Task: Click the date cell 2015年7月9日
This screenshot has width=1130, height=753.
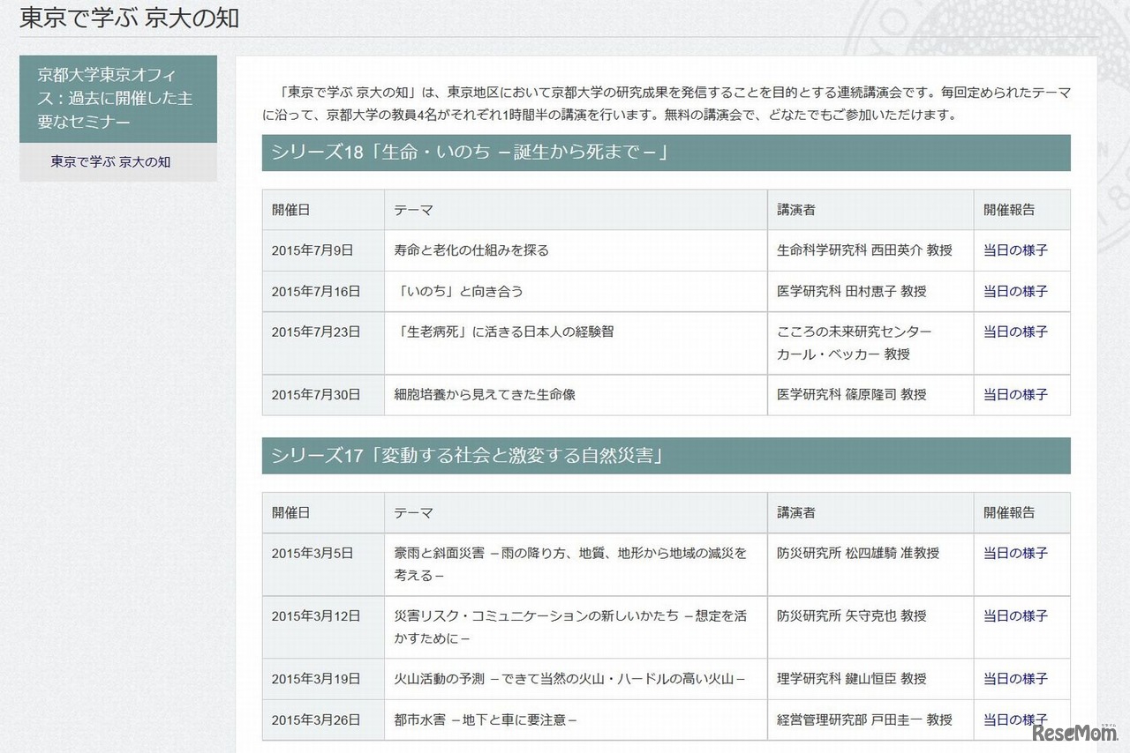Action: click(x=323, y=250)
